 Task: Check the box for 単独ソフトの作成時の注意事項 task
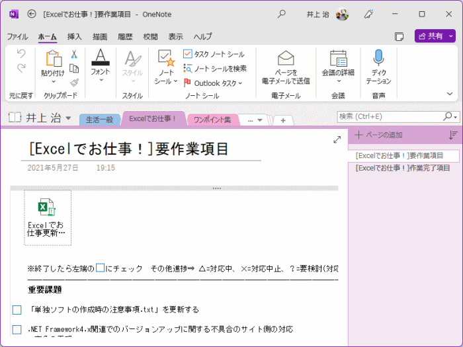tap(17, 310)
